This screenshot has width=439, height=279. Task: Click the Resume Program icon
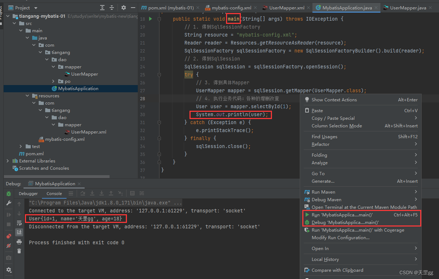(9, 215)
